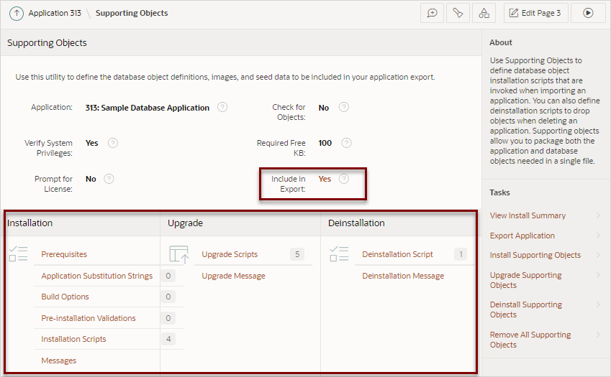Click Check for Objects No value
Image resolution: width=611 pixels, height=377 pixels.
pyautogui.click(x=323, y=108)
